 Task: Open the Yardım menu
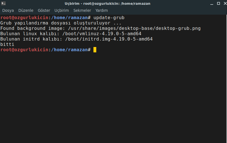pos(101,10)
